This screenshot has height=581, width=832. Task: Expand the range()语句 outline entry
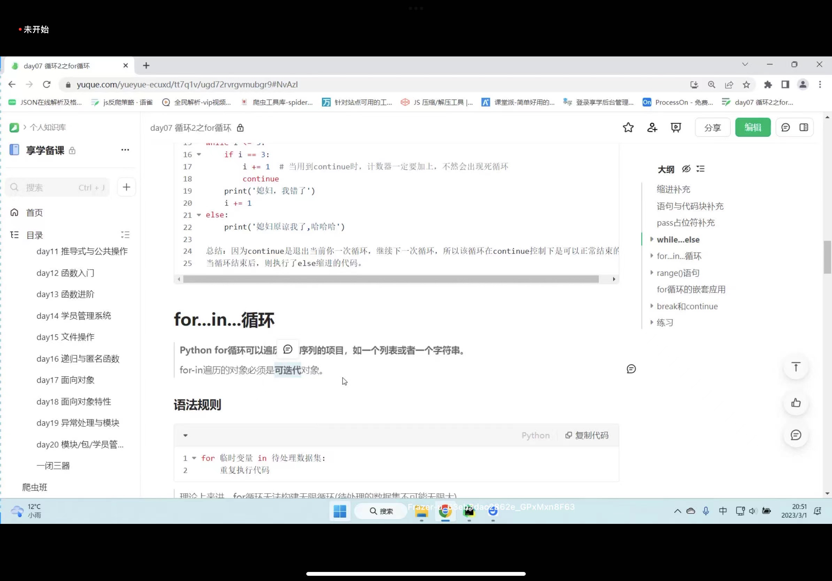pyautogui.click(x=652, y=272)
